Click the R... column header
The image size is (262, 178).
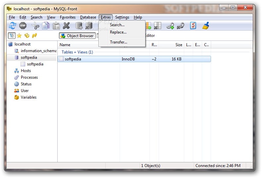[x=154, y=45]
